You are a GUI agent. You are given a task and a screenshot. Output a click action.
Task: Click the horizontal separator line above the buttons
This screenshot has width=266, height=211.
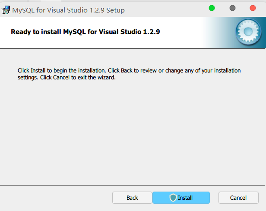point(130,185)
